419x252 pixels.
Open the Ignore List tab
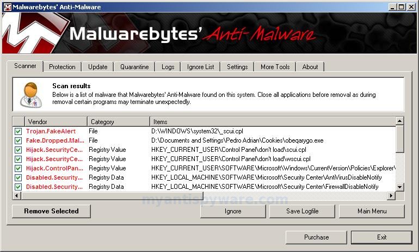(x=200, y=67)
